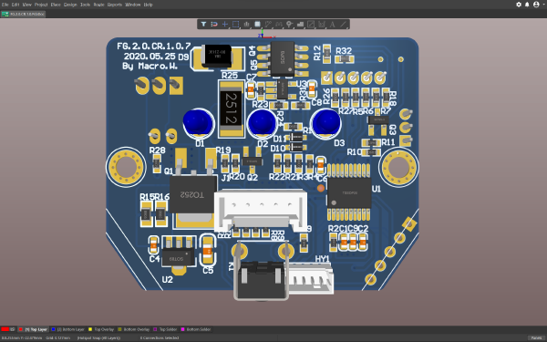This screenshot has width=547, height=342.
Task: Select the 2512 resistor R25 component
Action: click(231, 109)
